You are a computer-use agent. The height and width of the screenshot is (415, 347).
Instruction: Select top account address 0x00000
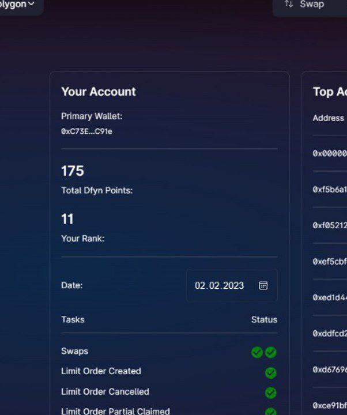click(x=330, y=153)
